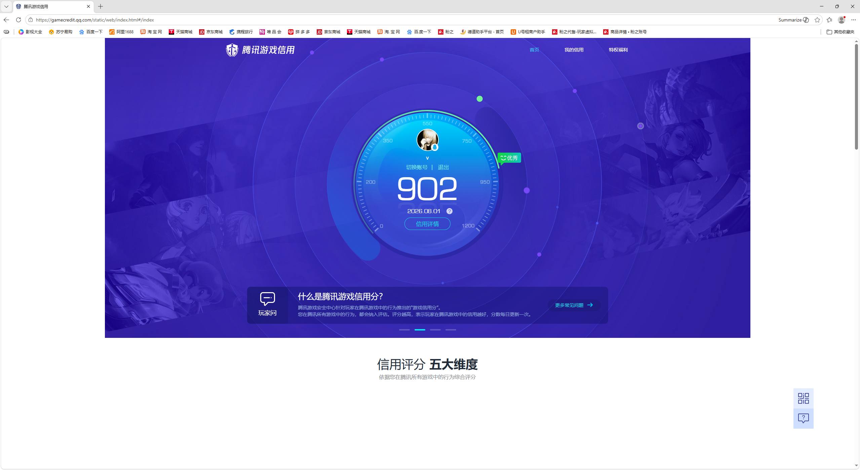This screenshot has height=470, width=860.
Task: Open the 我的信用 navigation tab
Action: pos(574,50)
